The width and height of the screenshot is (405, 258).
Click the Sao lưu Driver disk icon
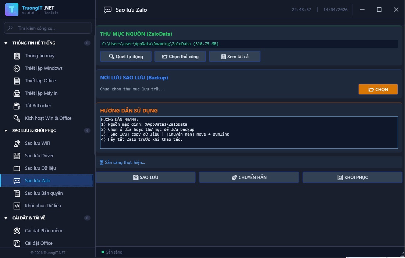(17, 156)
